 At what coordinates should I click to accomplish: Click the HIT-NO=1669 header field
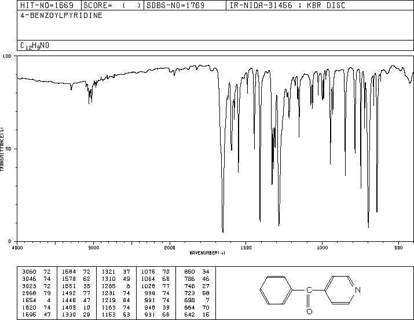coord(47,5)
